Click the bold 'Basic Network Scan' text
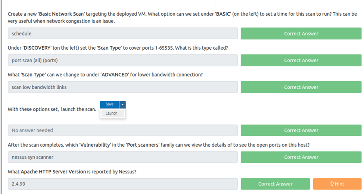 click(x=61, y=14)
